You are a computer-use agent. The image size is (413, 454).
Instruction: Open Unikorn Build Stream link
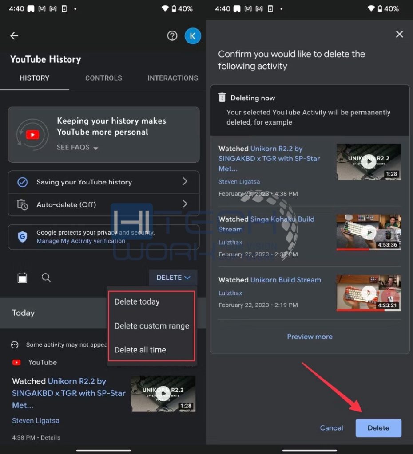pos(286,280)
